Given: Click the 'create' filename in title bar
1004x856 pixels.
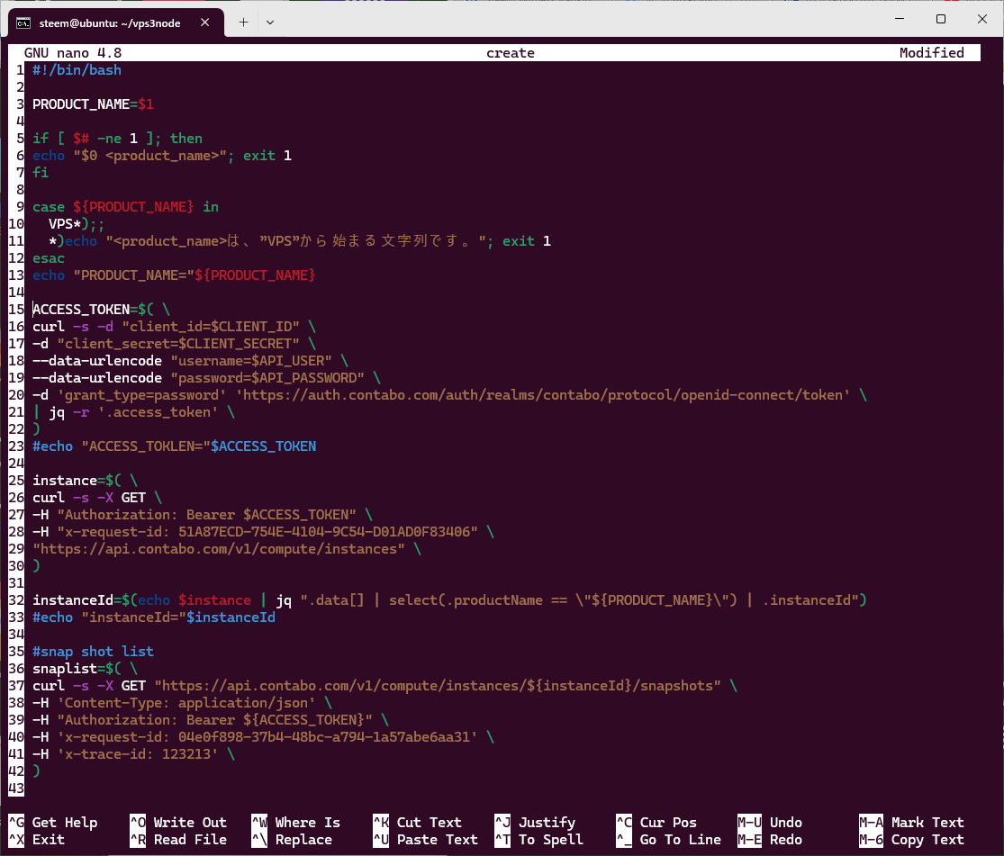Looking at the screenshot, I should click(x=511, y=53).
